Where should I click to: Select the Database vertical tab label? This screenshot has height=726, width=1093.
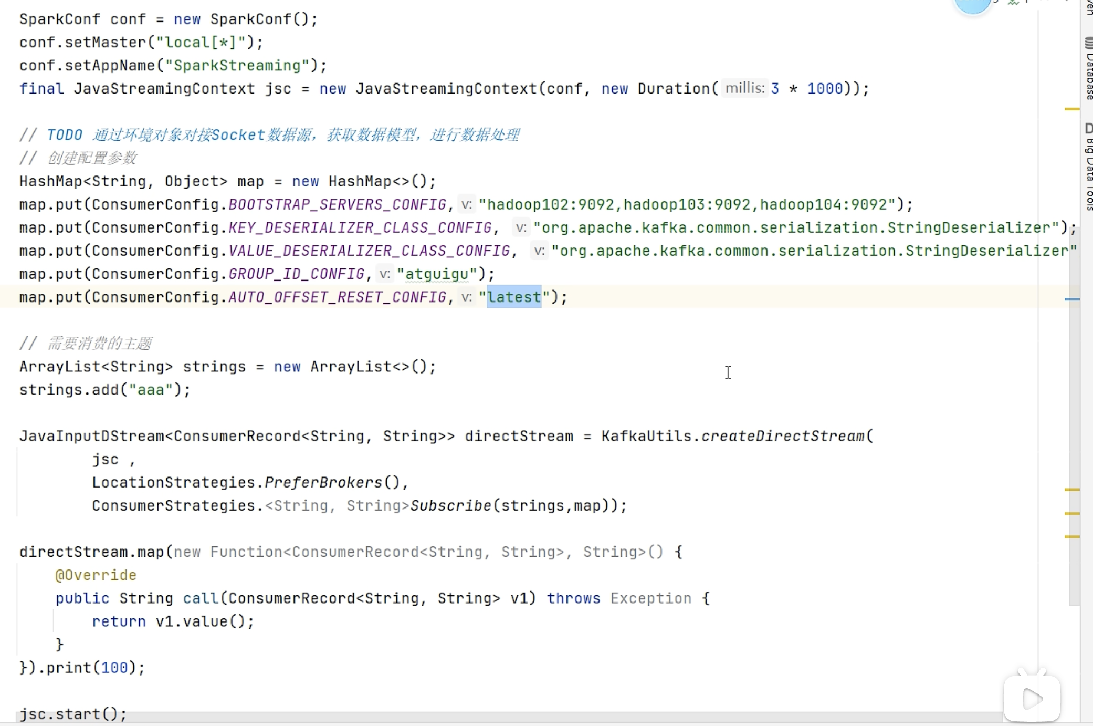point(1089,76)
